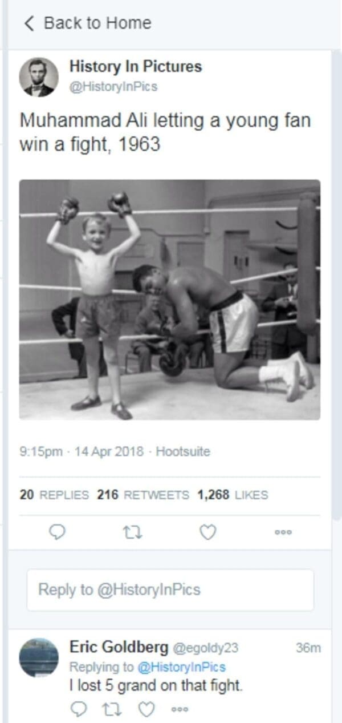Open History In Pictures profile avatar
This screenshot has height=723, width=342.
click(x=39, y=77)
